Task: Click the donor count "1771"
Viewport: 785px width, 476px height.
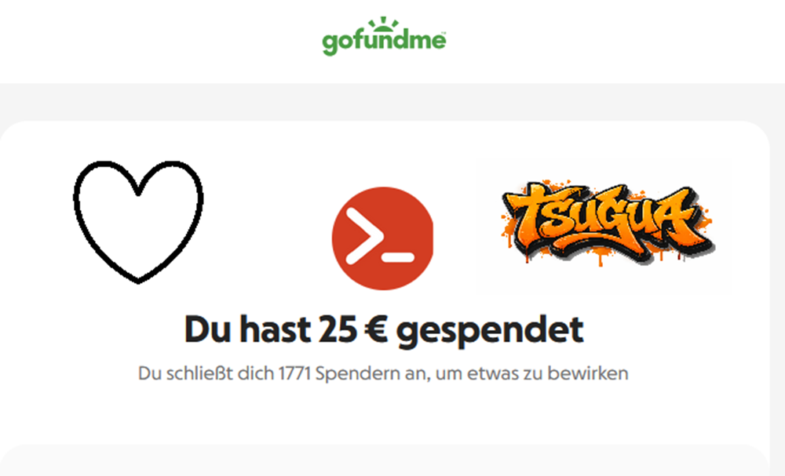Action: click(294, 373)
